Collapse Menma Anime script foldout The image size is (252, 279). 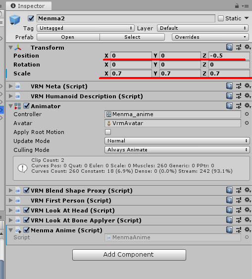pyautogui.click(x=11, y=230)
